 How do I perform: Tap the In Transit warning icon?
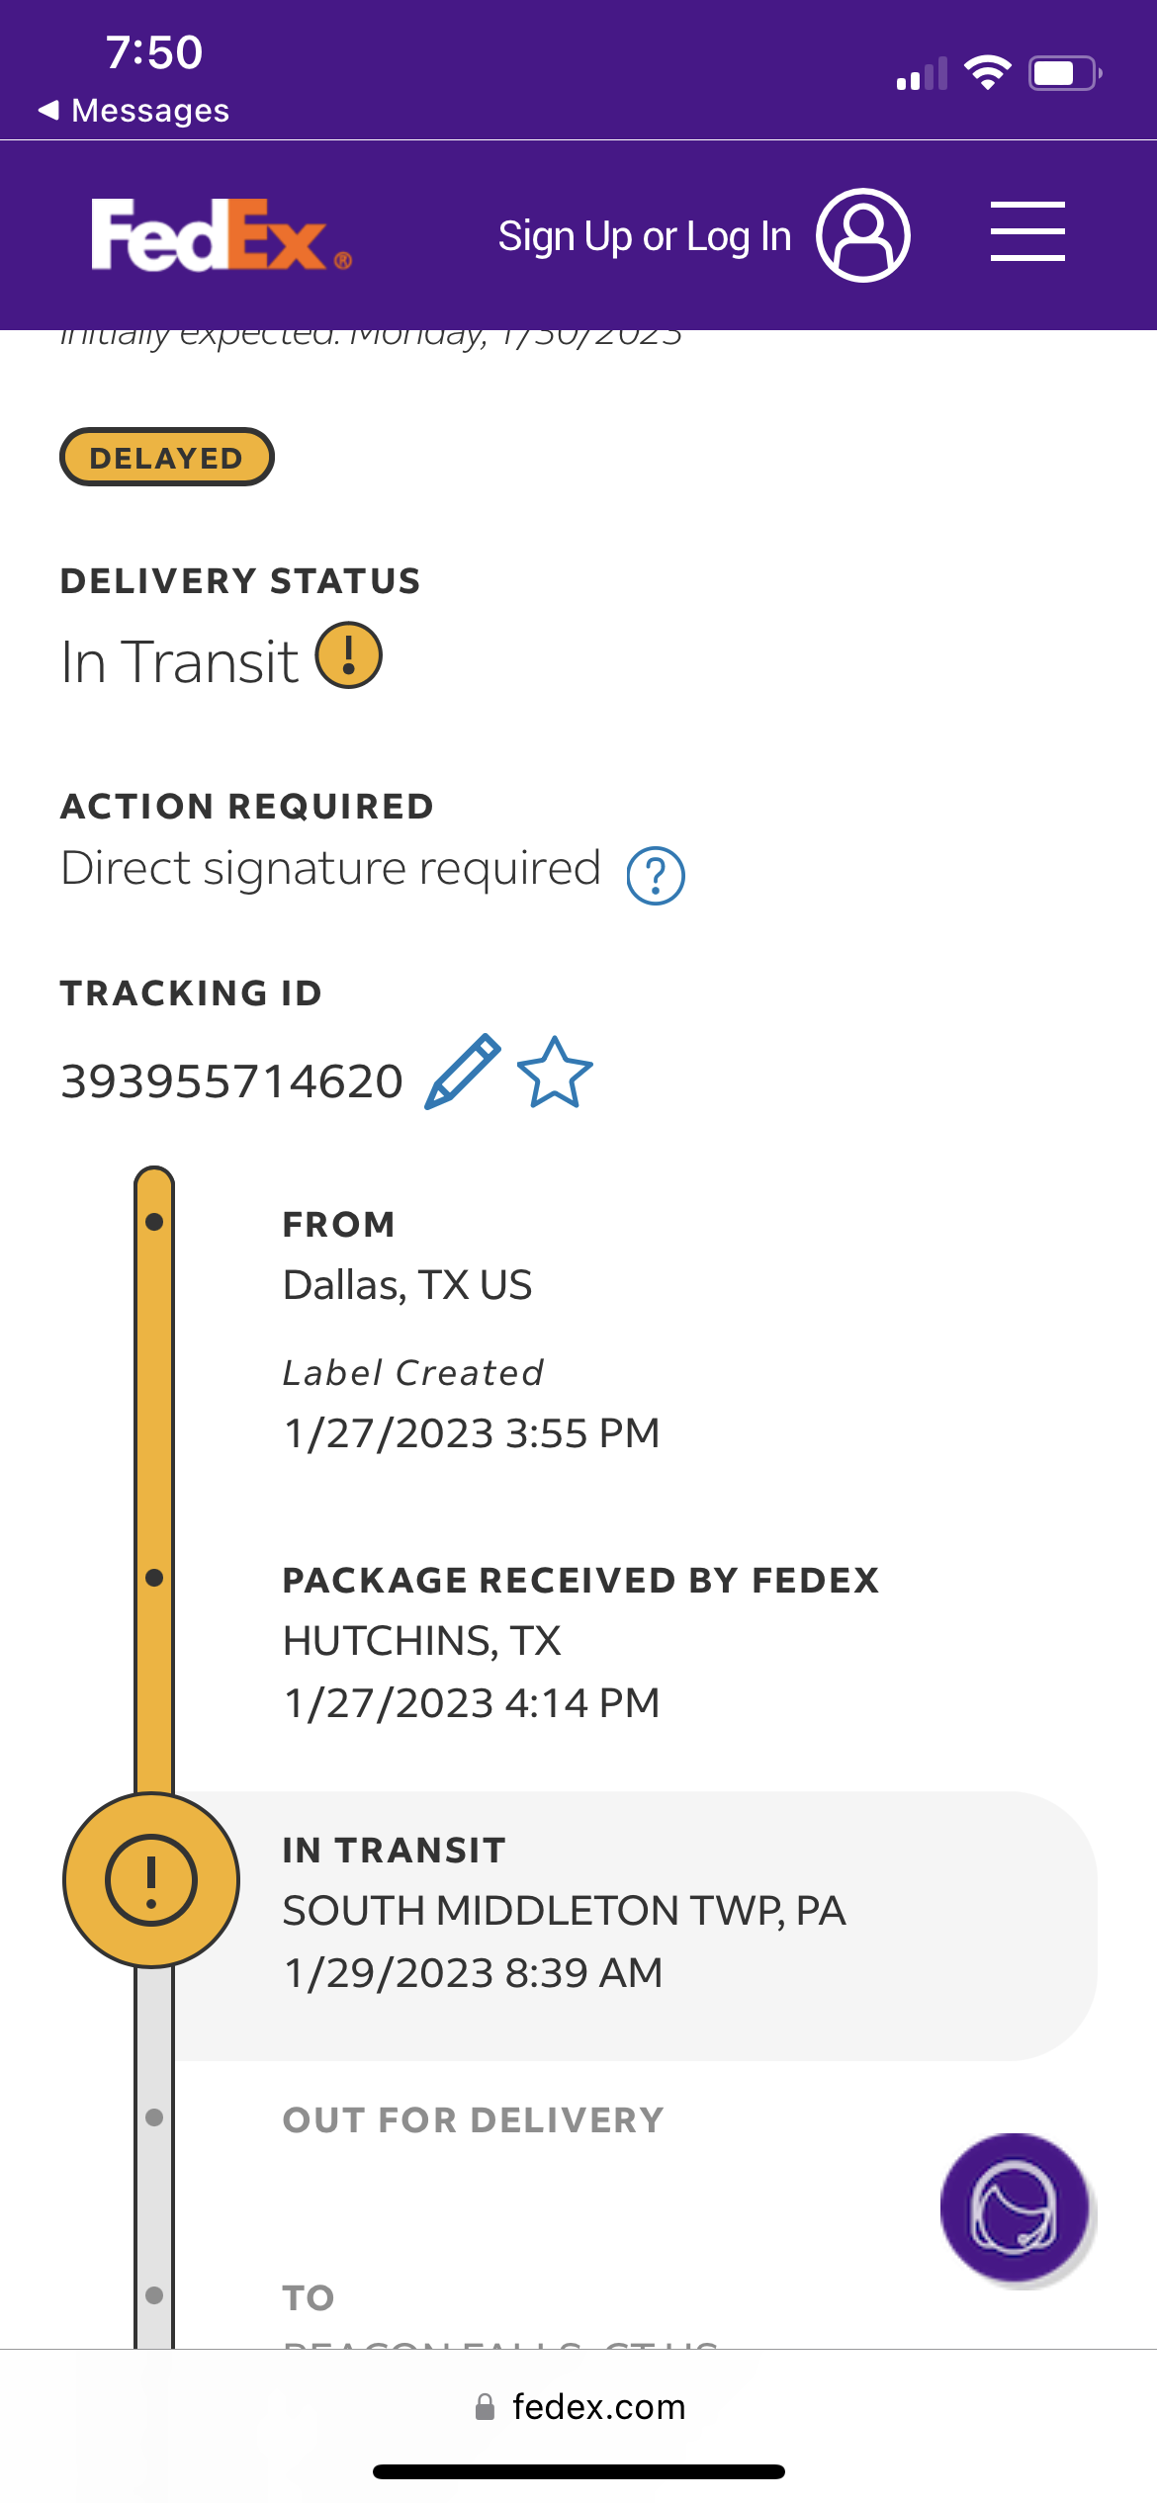pyautogui.click(x=349, y=655)
